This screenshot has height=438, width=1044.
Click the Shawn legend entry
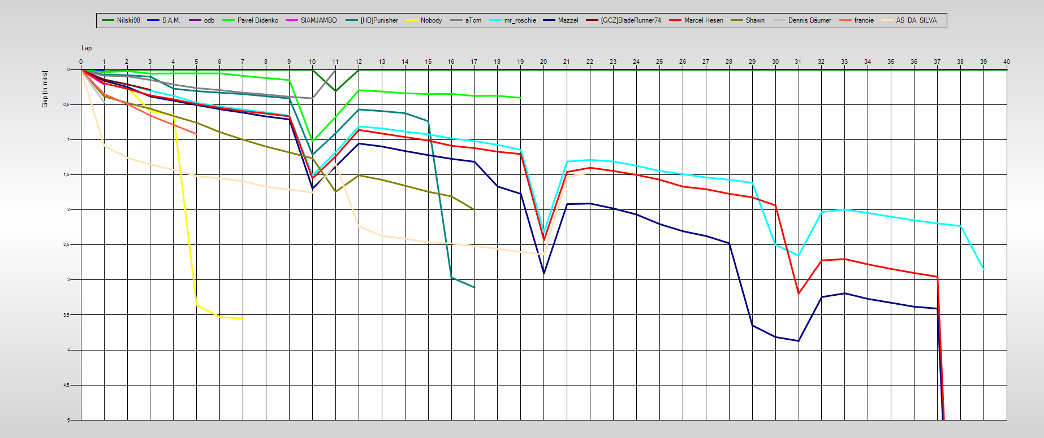[754, 20]
